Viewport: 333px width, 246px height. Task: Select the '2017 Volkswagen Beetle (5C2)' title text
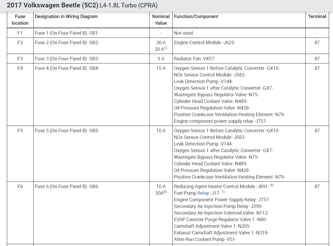(52, 6)
